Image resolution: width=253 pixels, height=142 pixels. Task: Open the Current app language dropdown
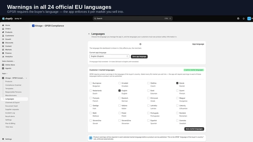[109, 56]
